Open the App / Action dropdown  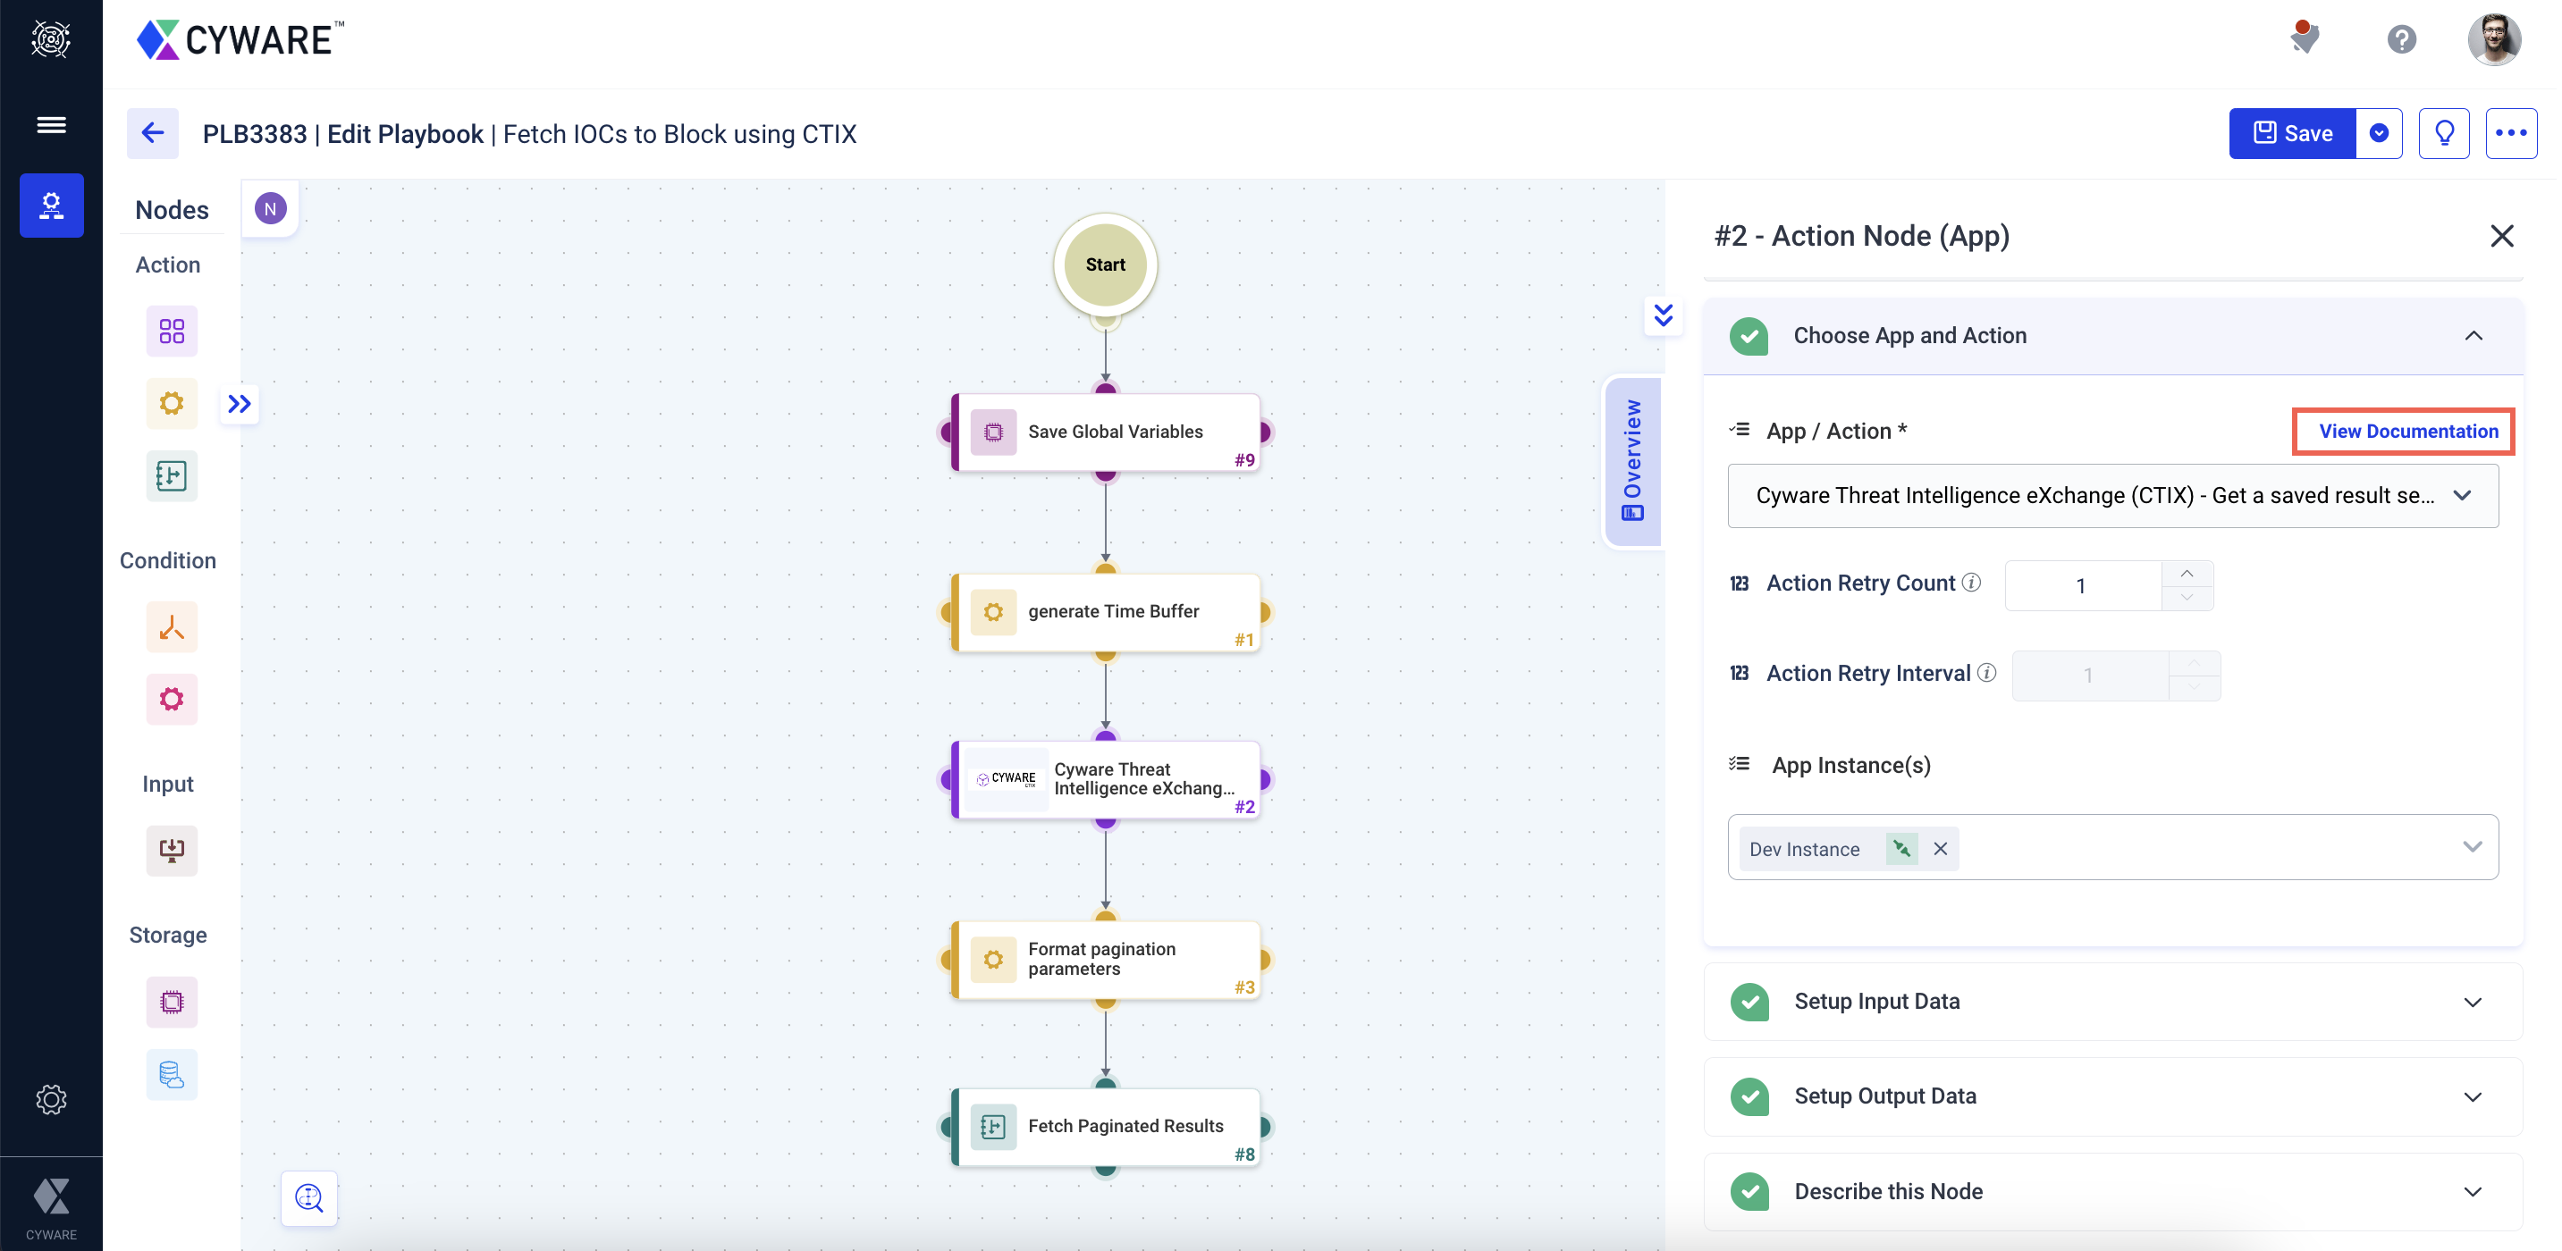tap(2112, 495)
